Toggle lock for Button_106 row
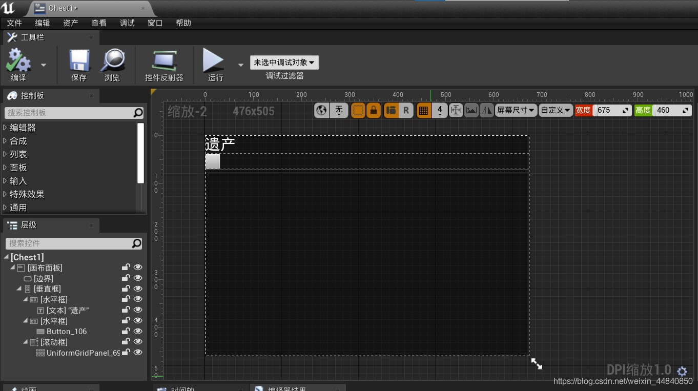This screenshot has width=698, height=391. point(126,331)
